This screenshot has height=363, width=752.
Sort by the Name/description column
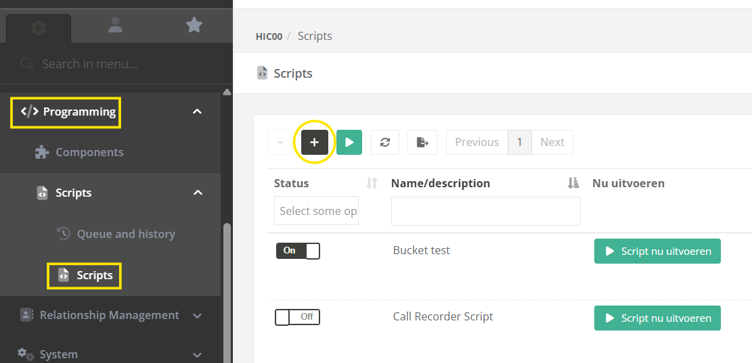[x=573, y=183]
